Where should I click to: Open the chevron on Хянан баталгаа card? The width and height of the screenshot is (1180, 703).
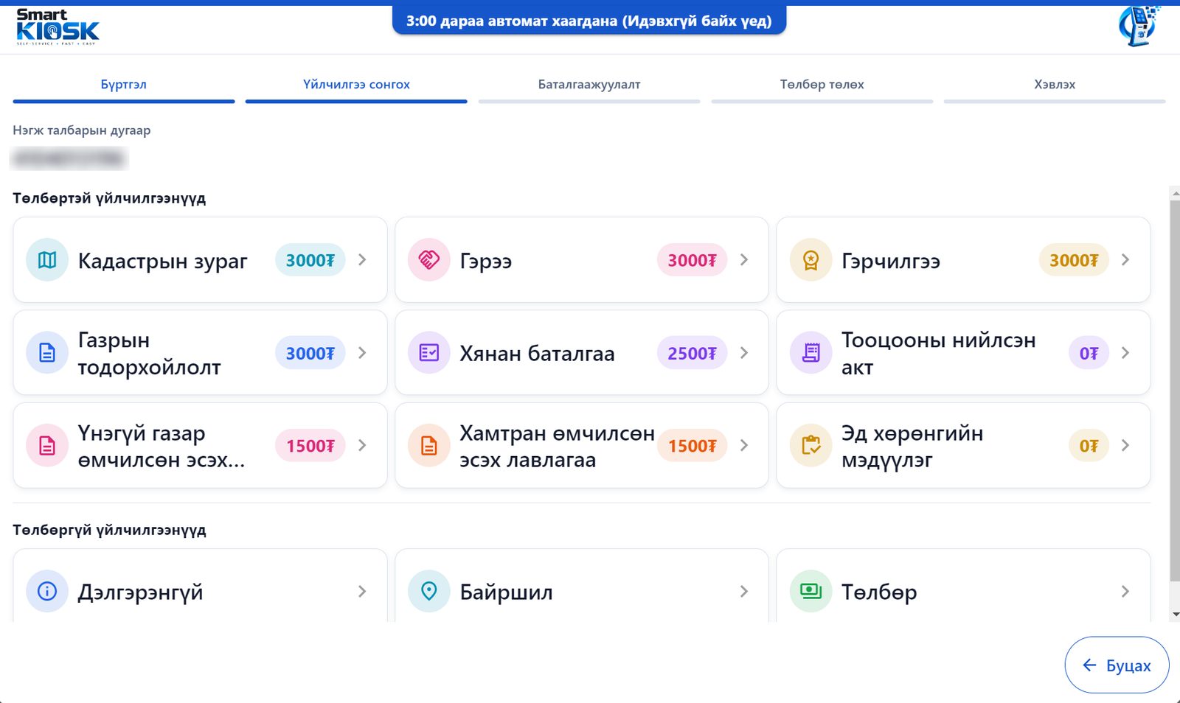coord(744,353)
